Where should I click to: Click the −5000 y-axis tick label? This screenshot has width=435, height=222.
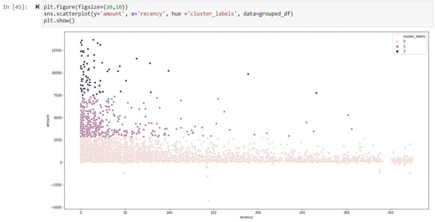(56, 208)
